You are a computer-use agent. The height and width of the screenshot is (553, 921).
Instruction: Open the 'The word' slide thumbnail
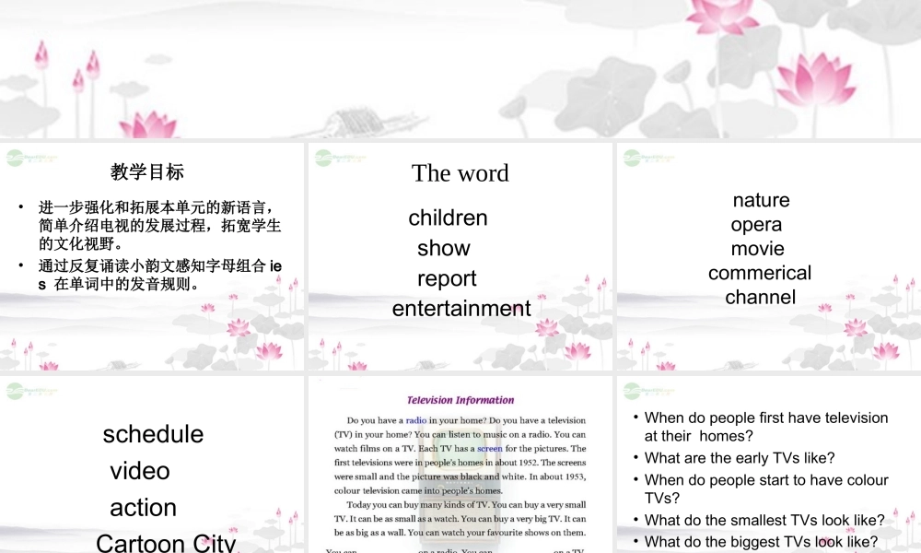tap(460, 256)
